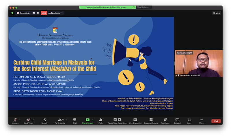
Task: Click the green encryption shield icon
Action: [x=12, y=13]
